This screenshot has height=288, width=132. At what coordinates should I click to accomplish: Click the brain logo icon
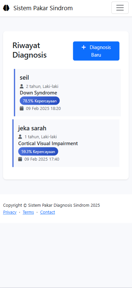click(6, 8)
